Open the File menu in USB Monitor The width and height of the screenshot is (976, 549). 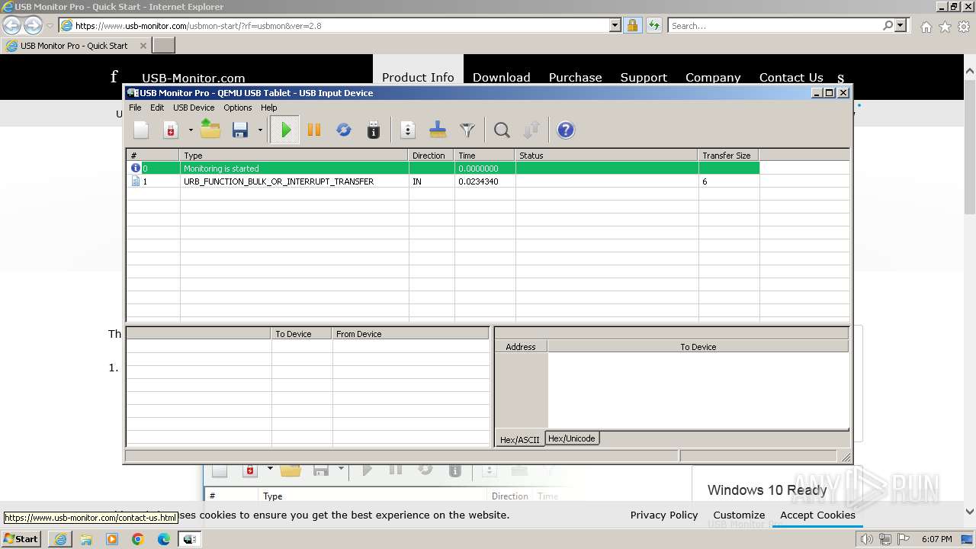[135, 108]
